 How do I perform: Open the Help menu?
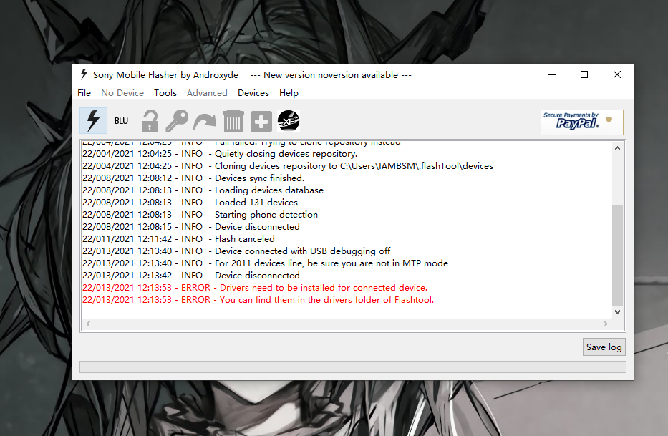tap(289, 93)
